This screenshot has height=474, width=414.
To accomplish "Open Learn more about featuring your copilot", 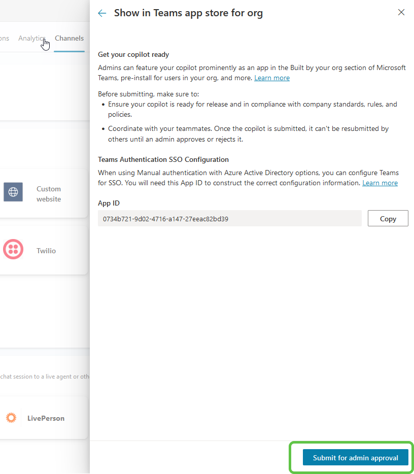I will (272, 78).
